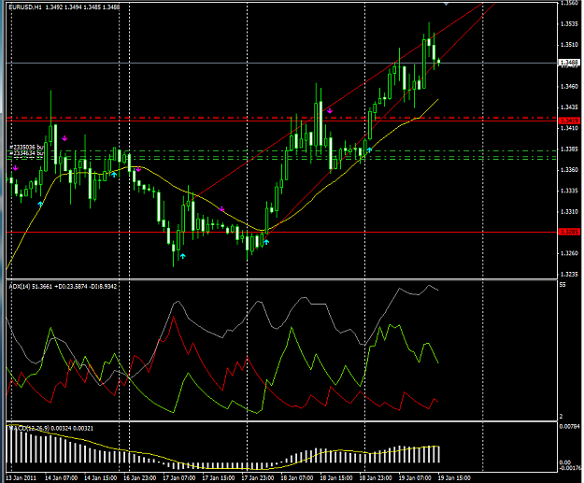Click the 16 Jan 23:00 time label
The image size is (584, 483).
coord(139,477)
